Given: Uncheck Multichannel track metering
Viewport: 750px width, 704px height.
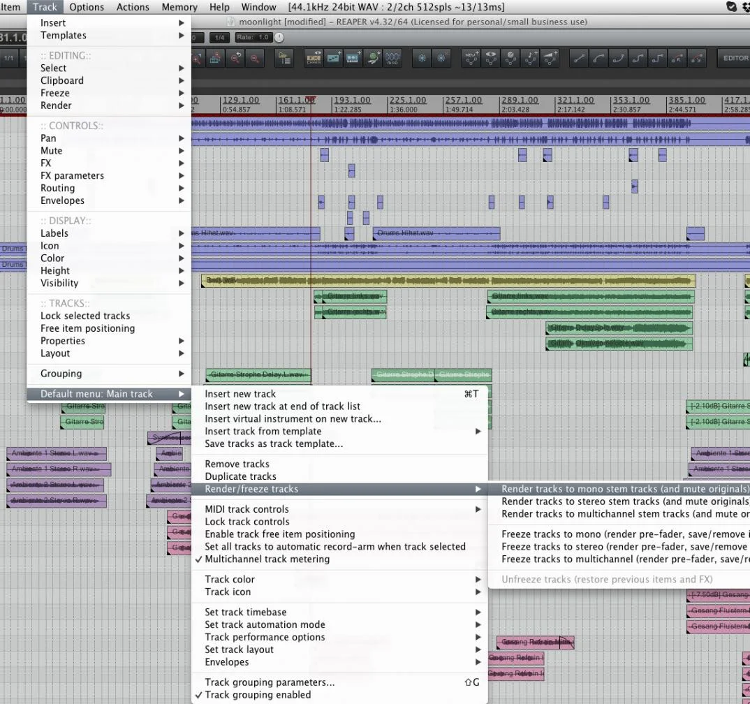Looking at the screenshot, I should tap(267, 559).
